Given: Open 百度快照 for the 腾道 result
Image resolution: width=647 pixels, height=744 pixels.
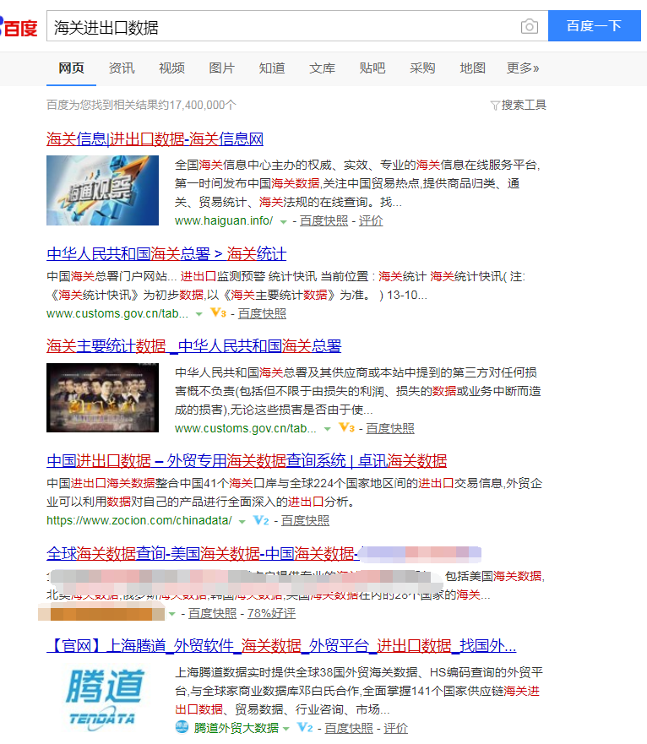Looking at the screenshot, I should (349, 728).
